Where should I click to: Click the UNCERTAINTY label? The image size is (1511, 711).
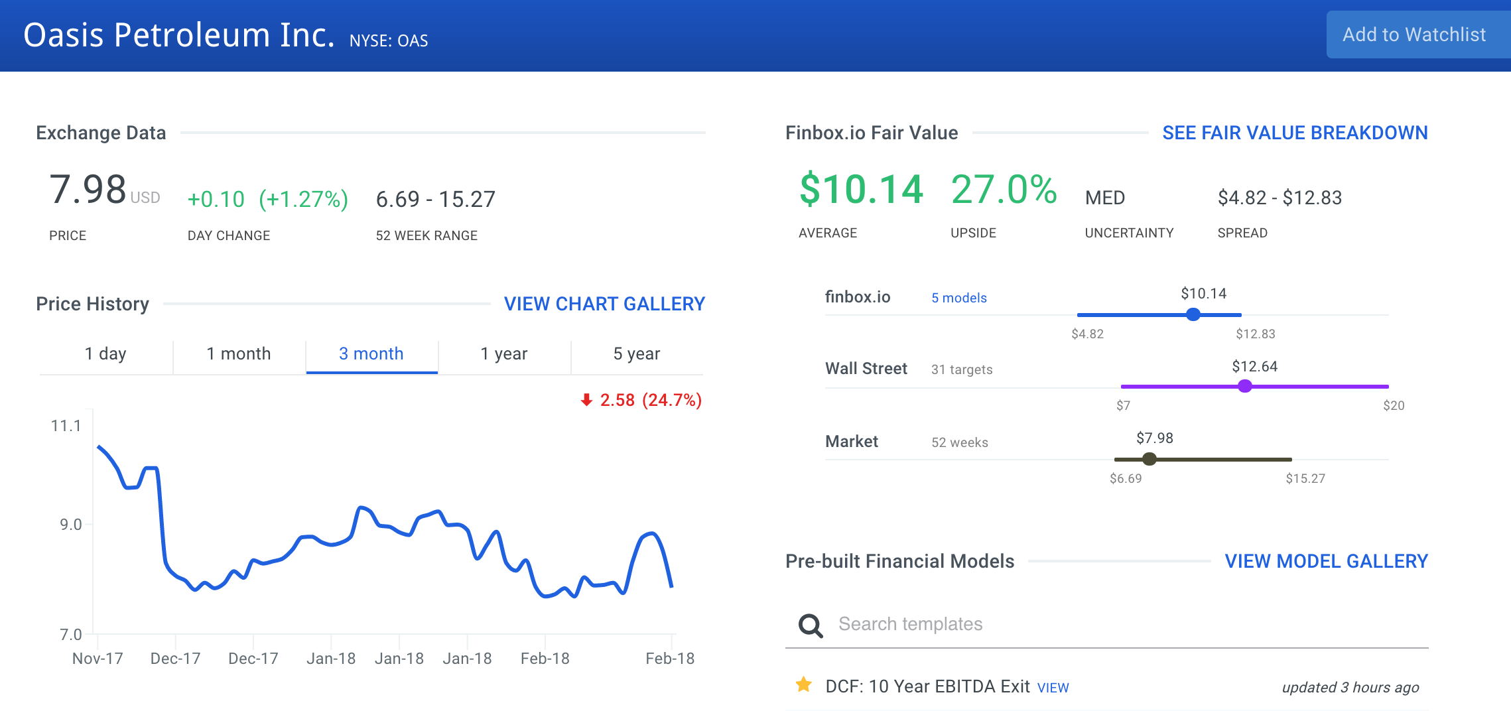click(1129, 233)
